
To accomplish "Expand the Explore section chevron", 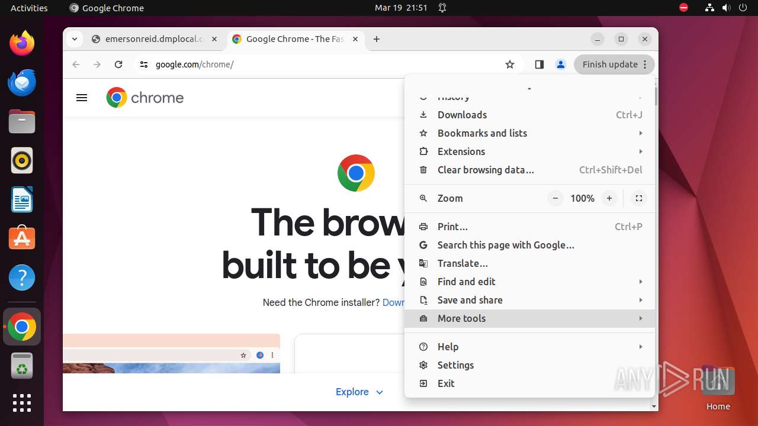I will (x=380, y=392).
